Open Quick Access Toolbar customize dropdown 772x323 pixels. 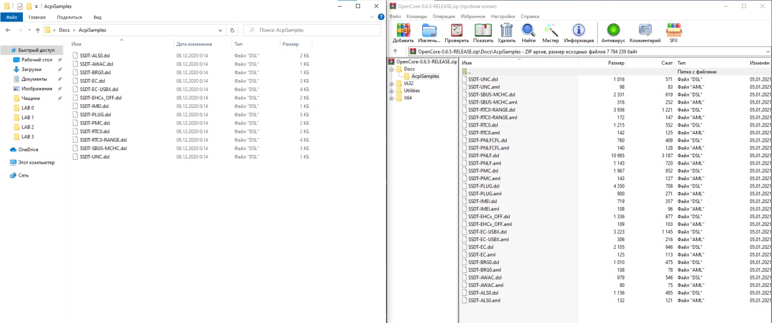point(37,6)
